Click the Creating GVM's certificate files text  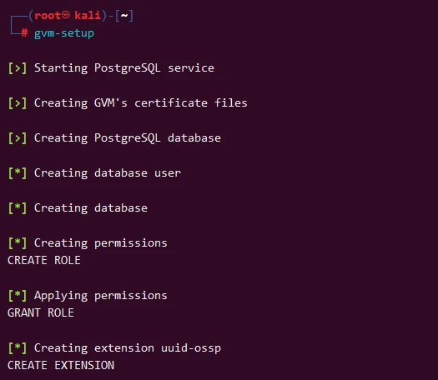click(x=141, y=103)
